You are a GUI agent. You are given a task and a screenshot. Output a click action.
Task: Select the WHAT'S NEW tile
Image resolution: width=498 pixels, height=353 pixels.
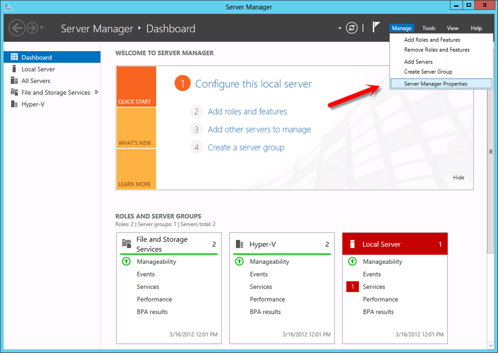click(136, 128)
